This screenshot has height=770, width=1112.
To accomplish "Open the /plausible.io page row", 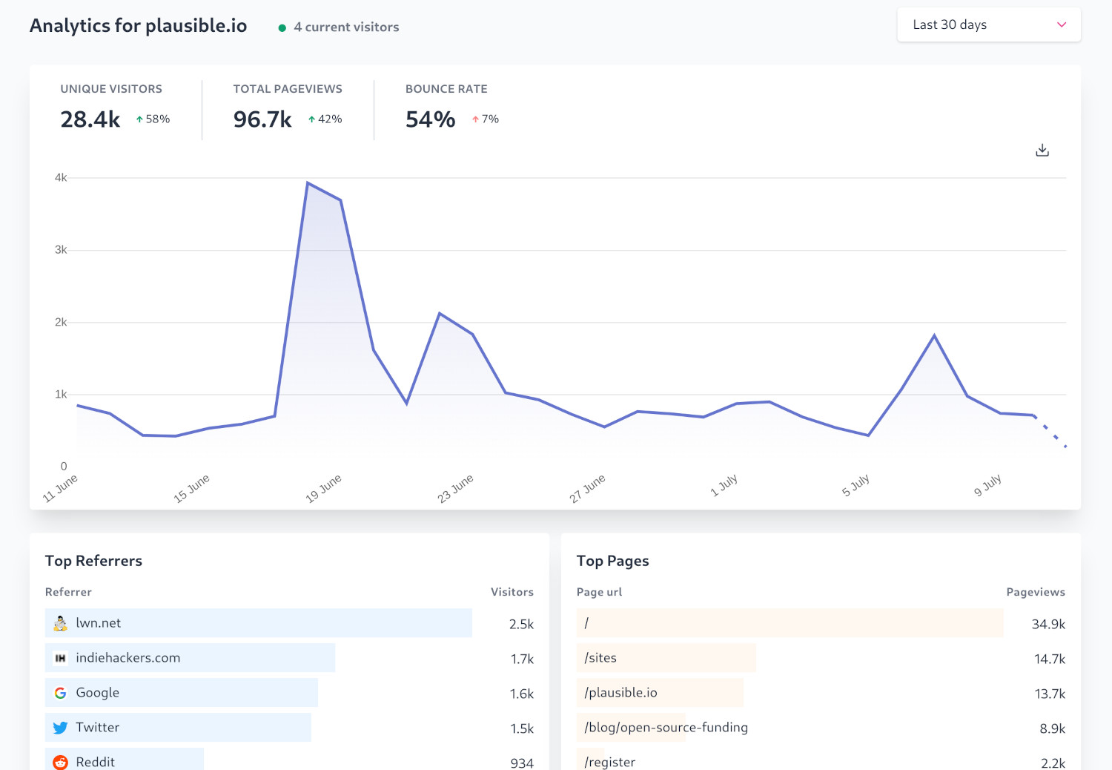I will 821,693.
